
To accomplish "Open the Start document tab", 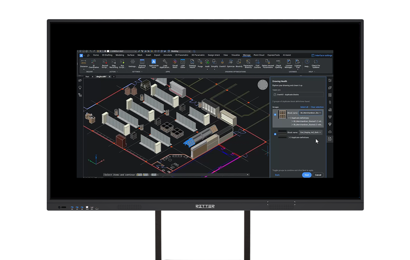I will point(87,76).
